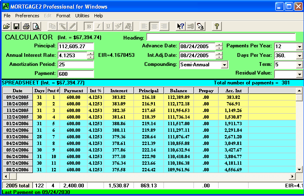Click the Save diskette icon
Image resolution: width=304 pixels, height=196 pixels.
16,26
